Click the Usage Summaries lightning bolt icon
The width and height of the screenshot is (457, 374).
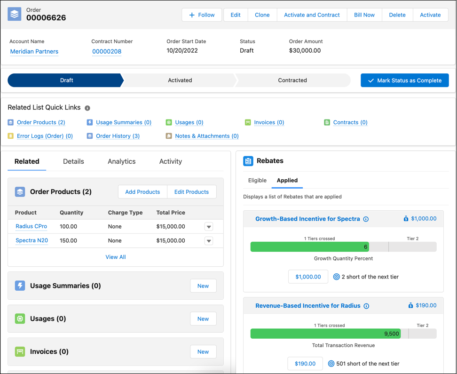pos(90,122)
